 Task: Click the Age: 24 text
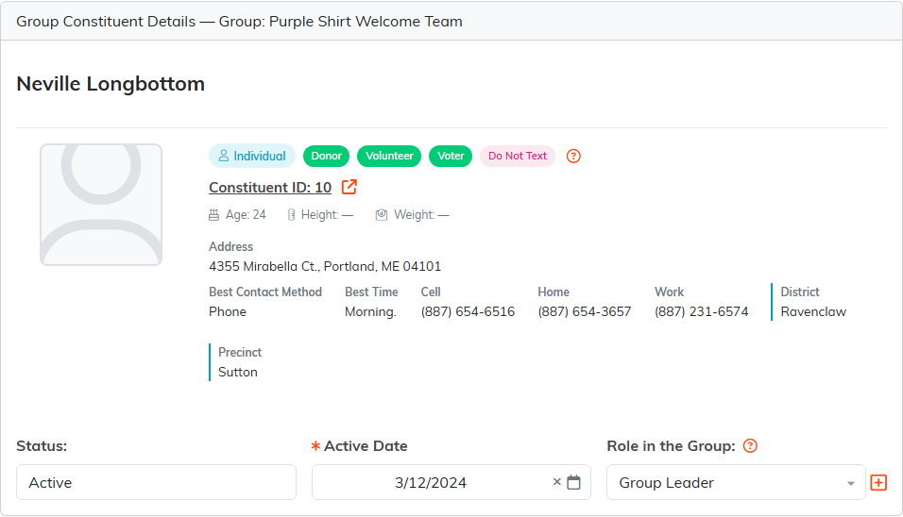pyautogui.click(x=246, y=215)
